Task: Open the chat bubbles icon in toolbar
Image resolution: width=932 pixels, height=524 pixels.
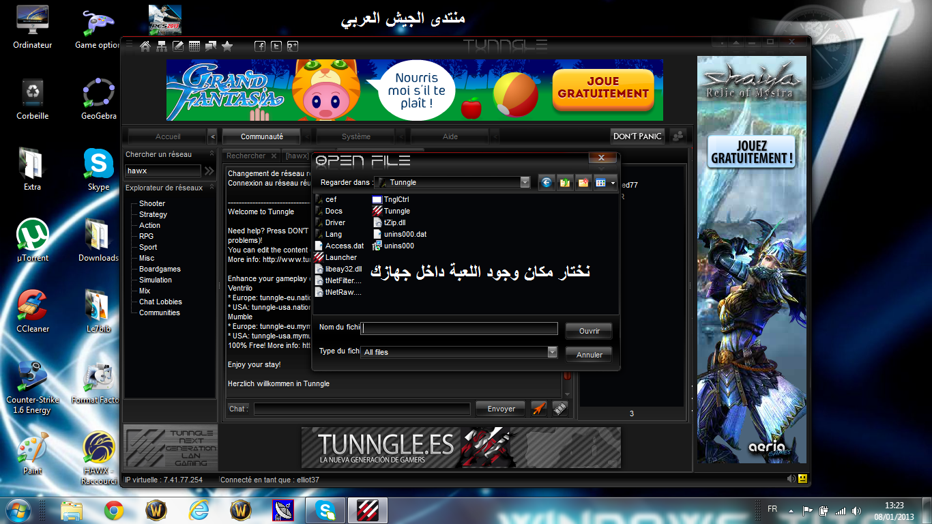Action: 211,46
